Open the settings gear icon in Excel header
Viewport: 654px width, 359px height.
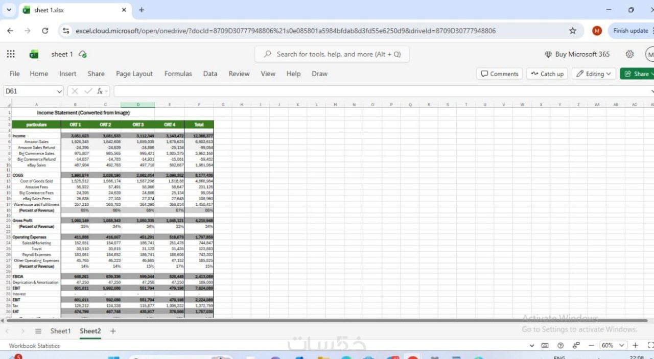[630, 54]
